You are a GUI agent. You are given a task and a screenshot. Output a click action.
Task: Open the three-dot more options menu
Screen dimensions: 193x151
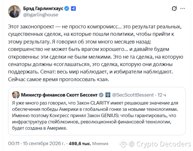(x=183, y=9)
